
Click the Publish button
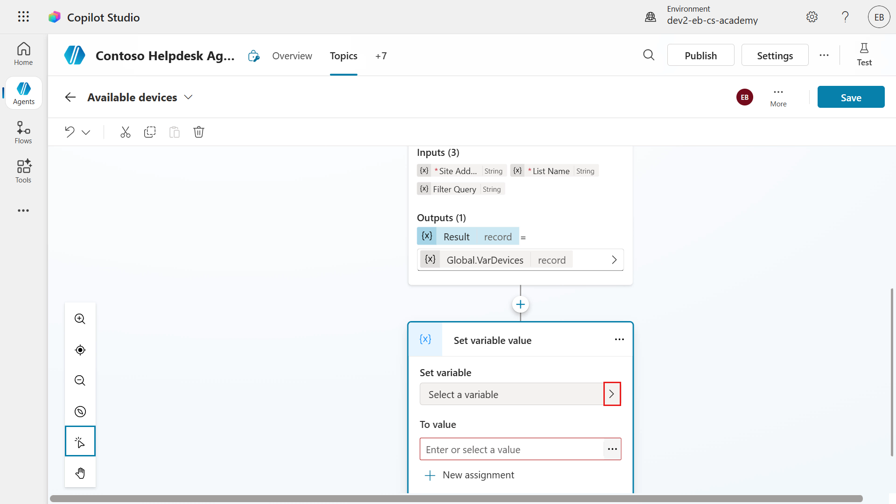pos(700,56)
